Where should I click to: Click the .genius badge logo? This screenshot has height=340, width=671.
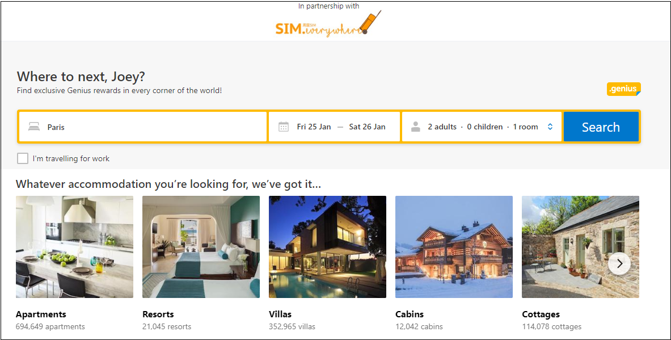(623, 89)
